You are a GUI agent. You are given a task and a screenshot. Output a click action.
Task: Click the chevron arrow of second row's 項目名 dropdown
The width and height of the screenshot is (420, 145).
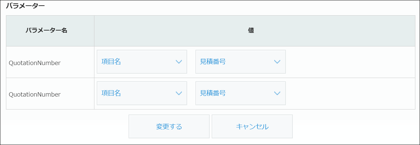[179, 93]
